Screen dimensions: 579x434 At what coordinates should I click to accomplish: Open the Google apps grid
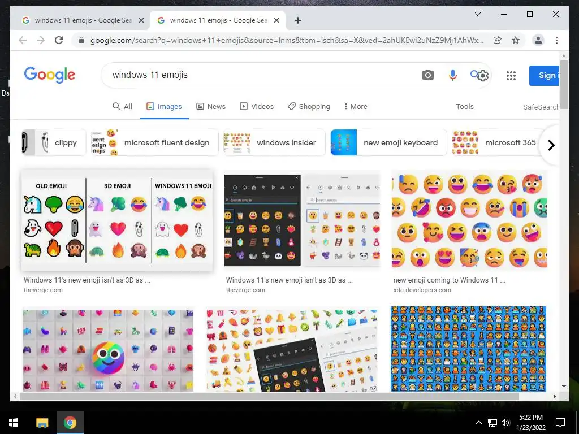click(x=511, y=76)
